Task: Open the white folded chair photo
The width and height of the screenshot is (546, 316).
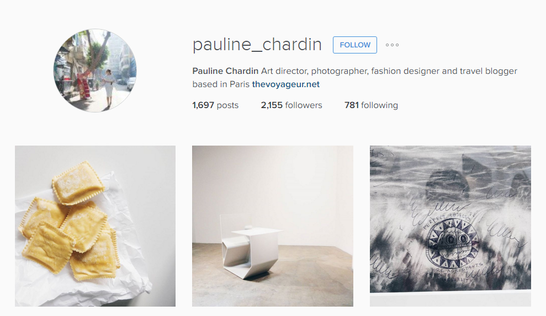Action: tap(273, 226)
